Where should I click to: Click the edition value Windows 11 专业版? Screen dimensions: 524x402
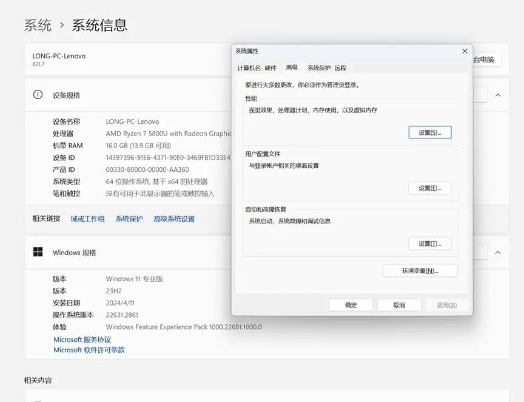click(135, 279)
